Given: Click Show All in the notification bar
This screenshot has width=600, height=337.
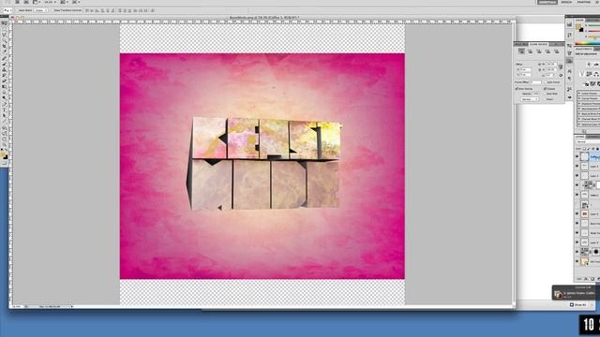Looking at the screenshot, I should [x=577, y=305].
